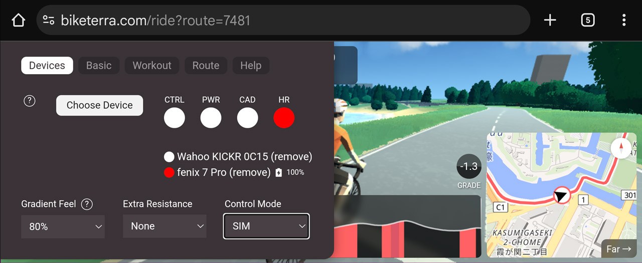Open a new browser tab with plus icon
The width and height of the screenshot is (642, 263).
tap(550, 20)
